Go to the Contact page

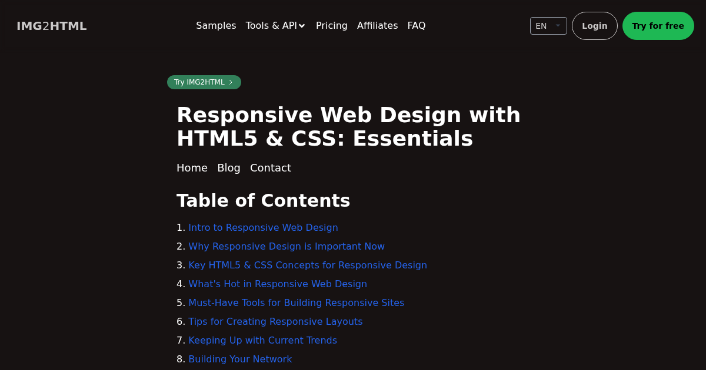[x=271, y=168]
